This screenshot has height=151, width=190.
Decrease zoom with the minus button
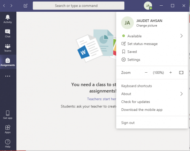[x=146, y=73]
